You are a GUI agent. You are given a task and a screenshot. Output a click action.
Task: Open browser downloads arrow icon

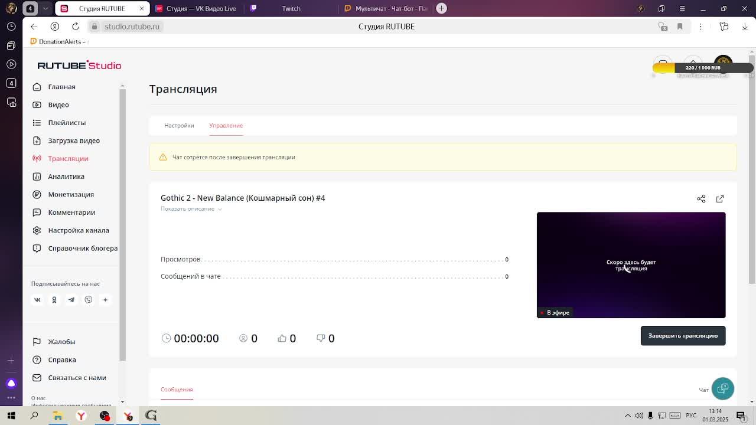[x=744, y=27]
